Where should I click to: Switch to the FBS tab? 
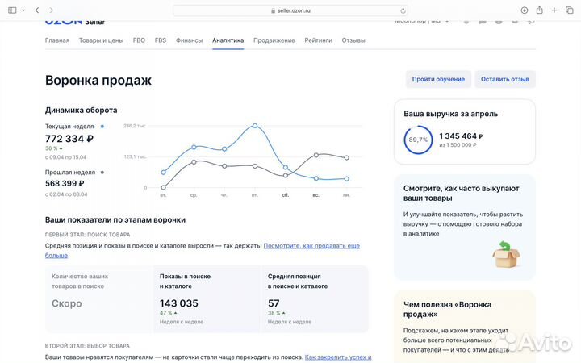tap(161, 40)
